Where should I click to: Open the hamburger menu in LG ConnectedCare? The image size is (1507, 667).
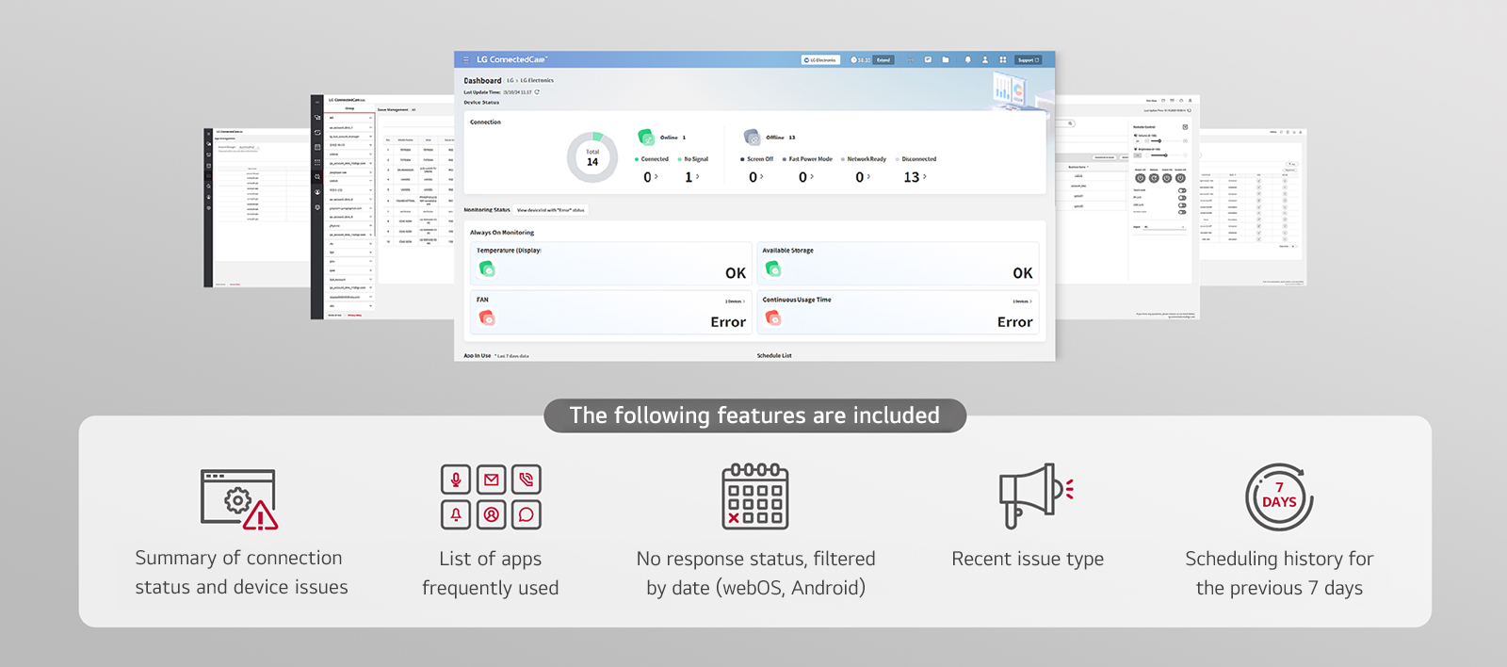point(465,59)
